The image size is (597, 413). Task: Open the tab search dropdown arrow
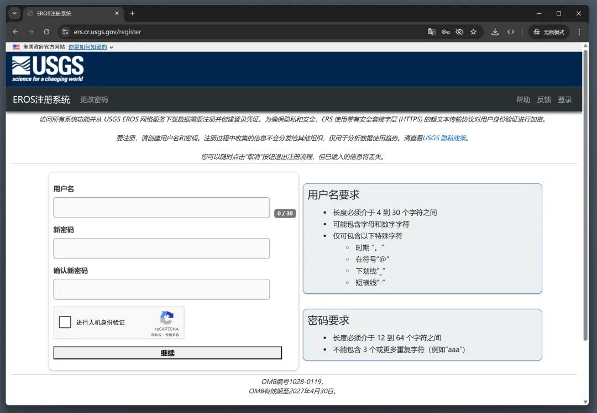tap(14, 13)
